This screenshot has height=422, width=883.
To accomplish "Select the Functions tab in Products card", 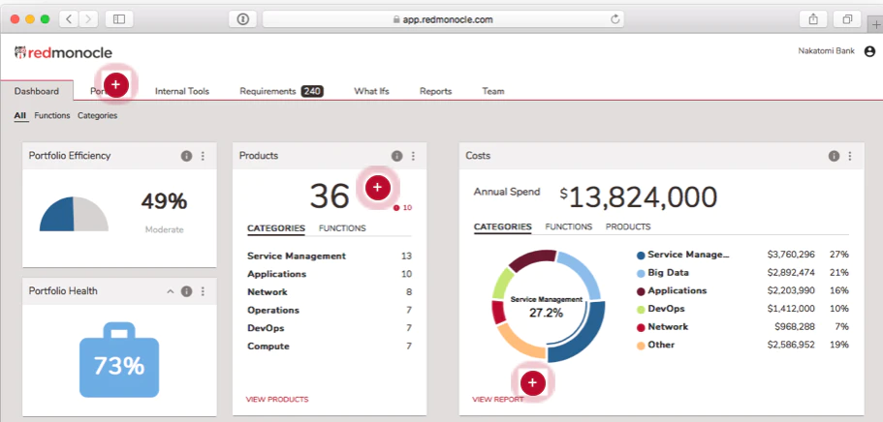I will click(342, 228).
